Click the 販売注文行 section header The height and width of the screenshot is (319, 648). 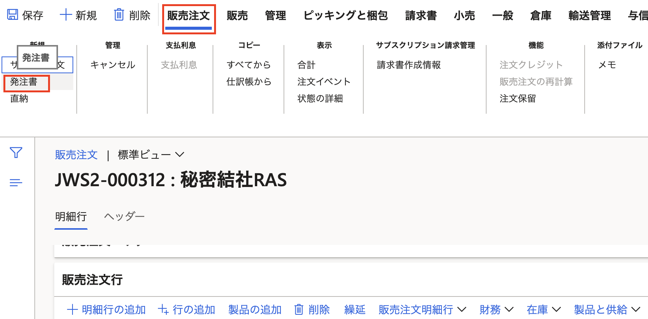point(92,280)
